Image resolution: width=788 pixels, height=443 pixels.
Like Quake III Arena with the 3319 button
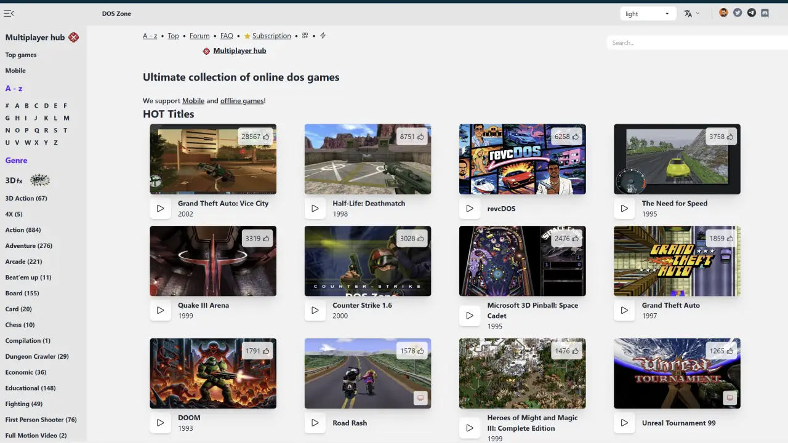tap(257, 238)
